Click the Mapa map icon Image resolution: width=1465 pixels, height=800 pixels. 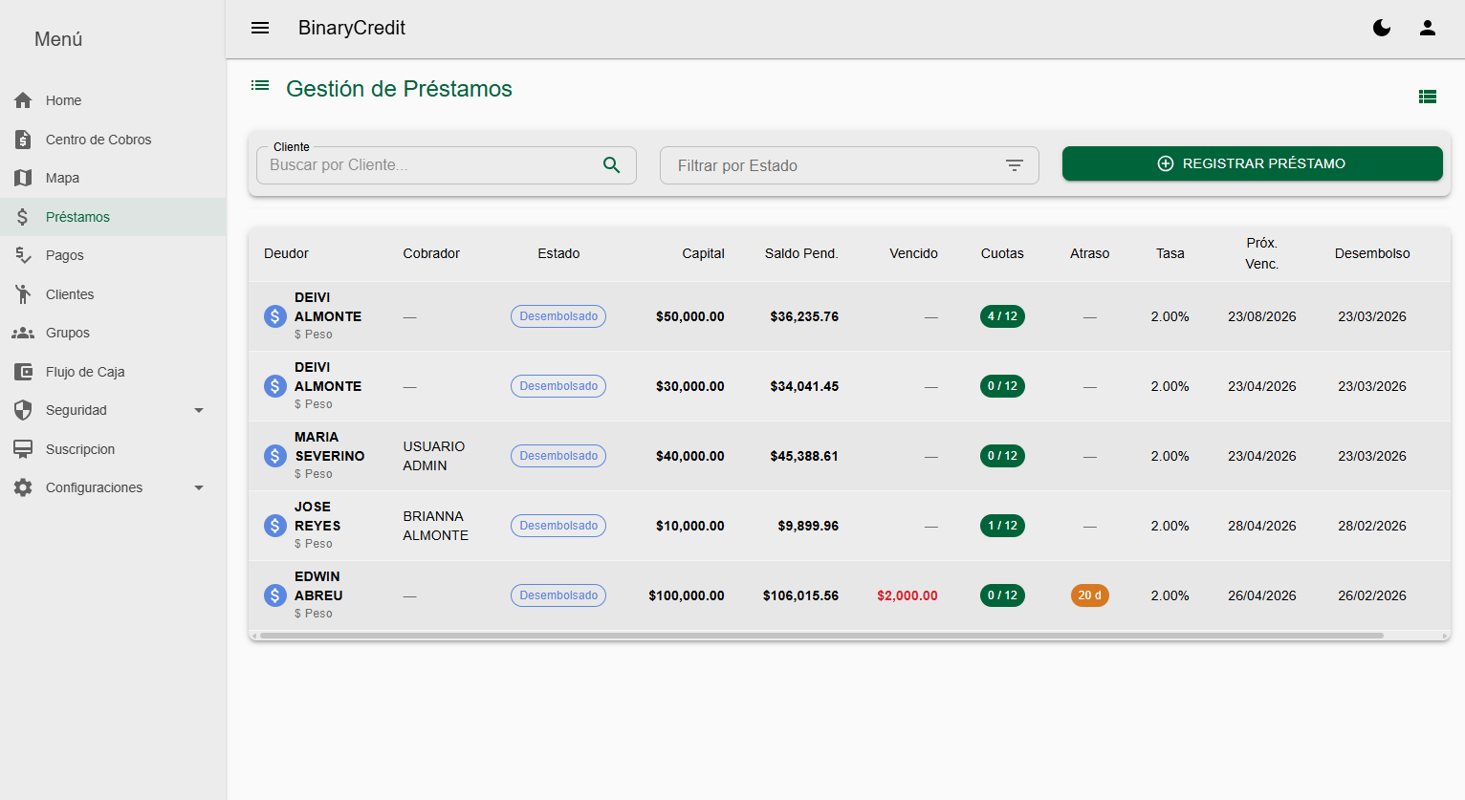(x=23, y=178)
